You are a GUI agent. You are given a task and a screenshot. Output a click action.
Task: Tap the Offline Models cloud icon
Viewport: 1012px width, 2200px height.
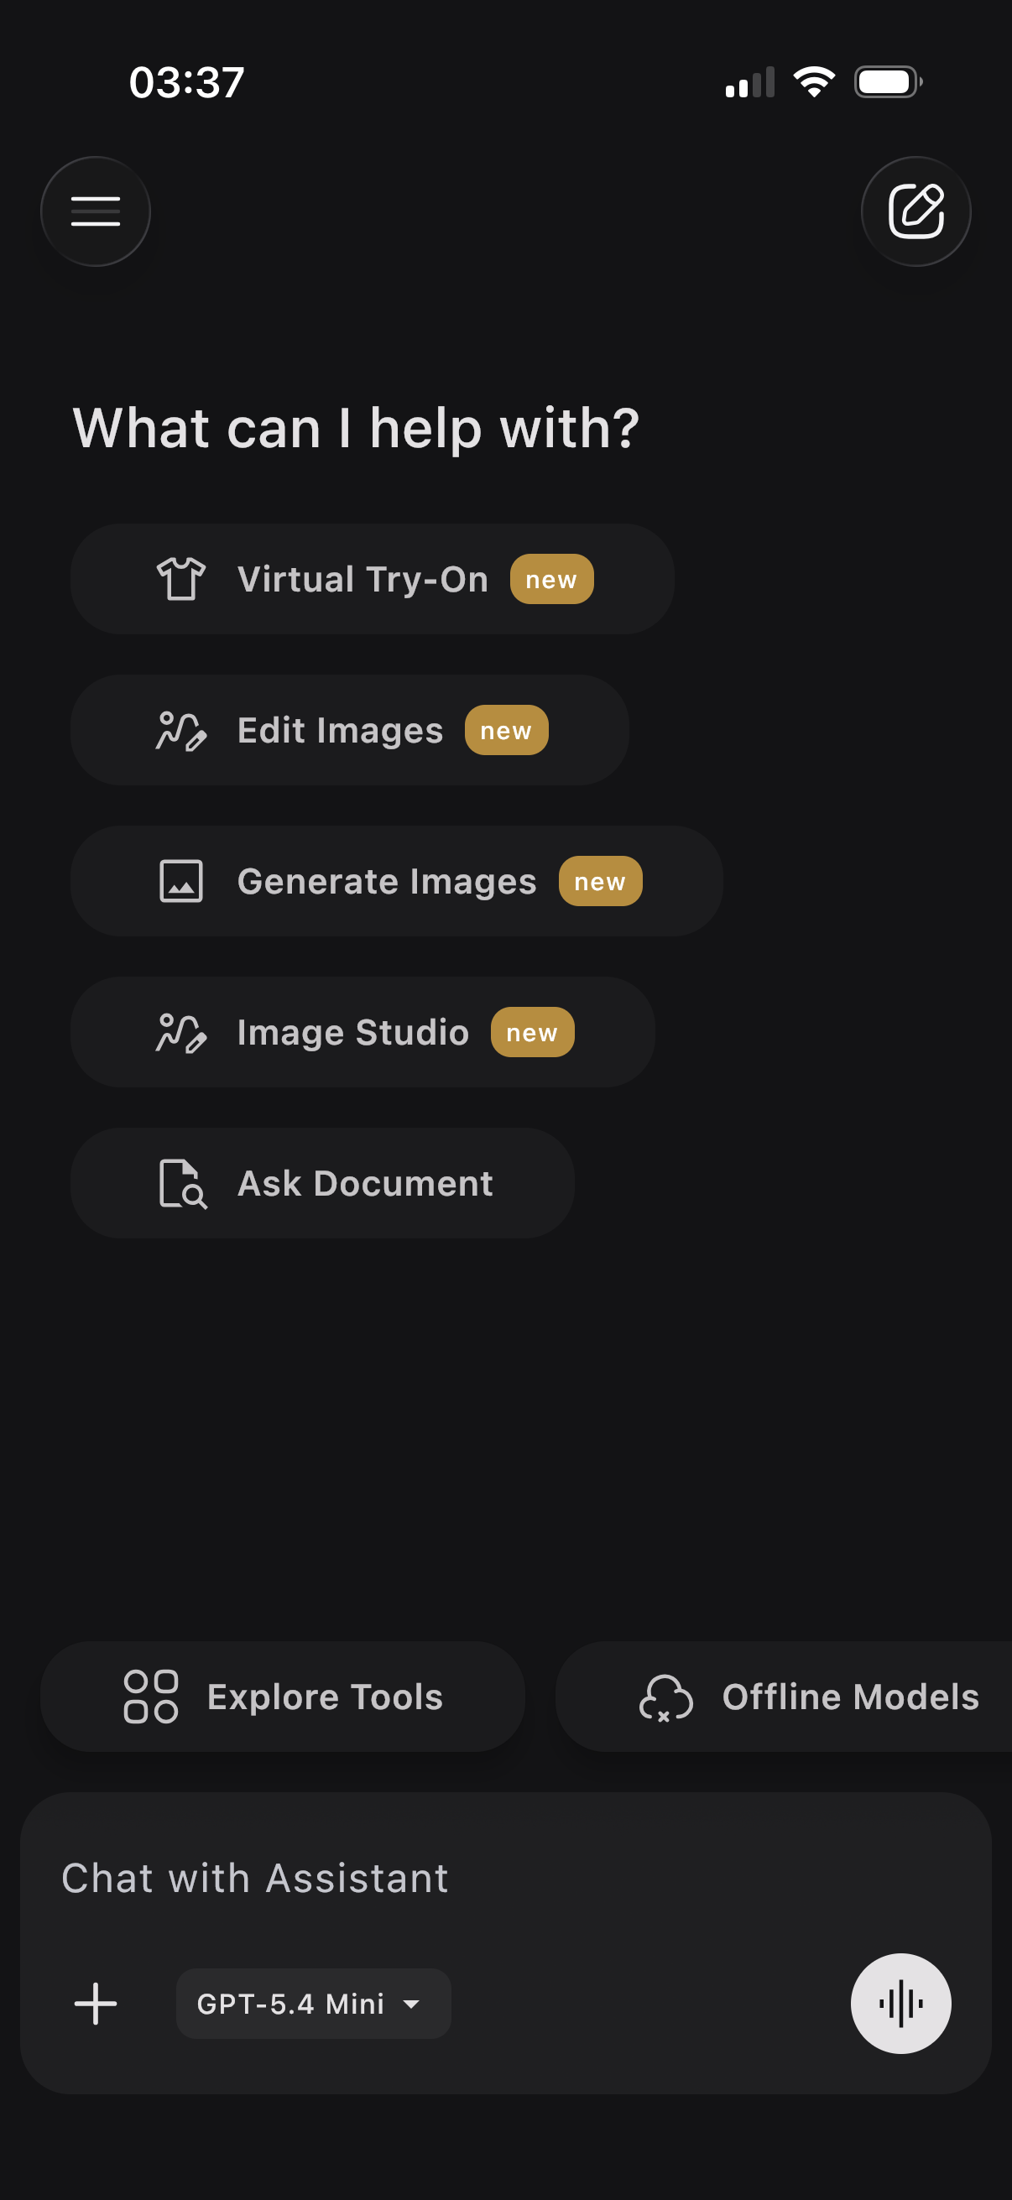click(x=666, y=1696)
